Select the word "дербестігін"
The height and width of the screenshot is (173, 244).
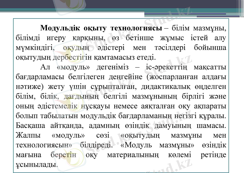tap(72, 58)
